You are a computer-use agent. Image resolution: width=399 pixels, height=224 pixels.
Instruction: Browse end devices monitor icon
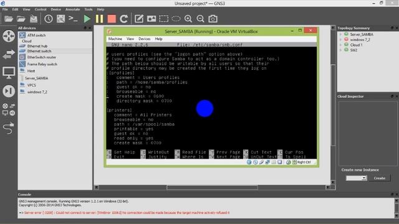pos(9,73)
